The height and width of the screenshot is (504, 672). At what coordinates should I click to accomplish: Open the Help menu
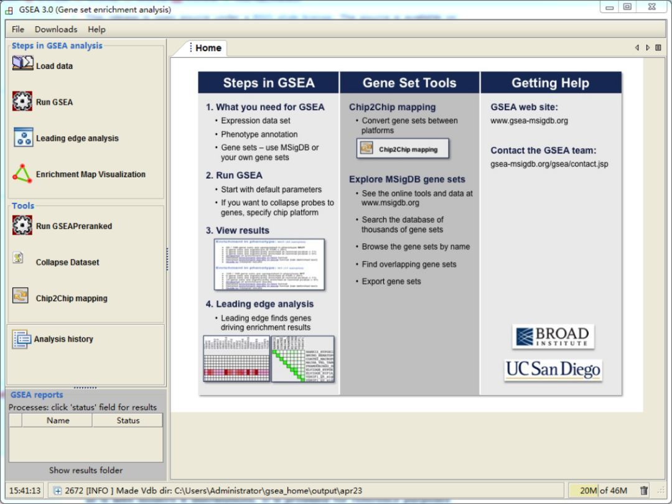point(96,29)
